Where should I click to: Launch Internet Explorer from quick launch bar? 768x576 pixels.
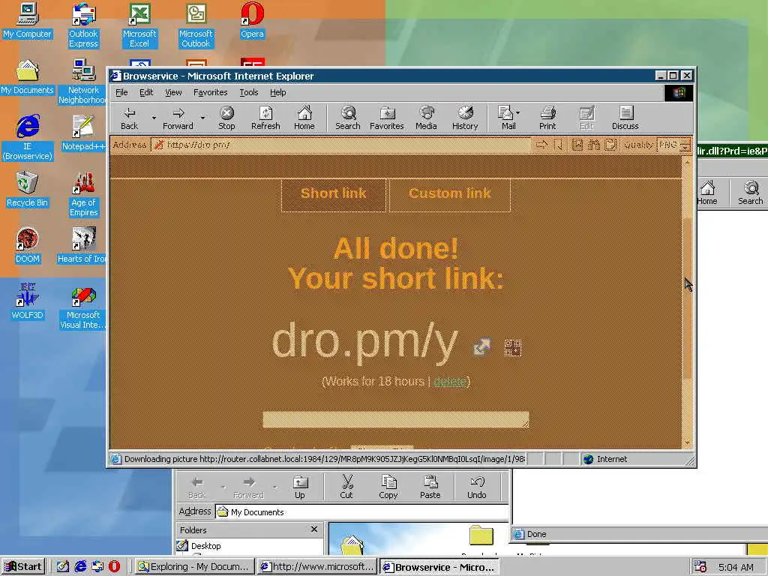79,567
